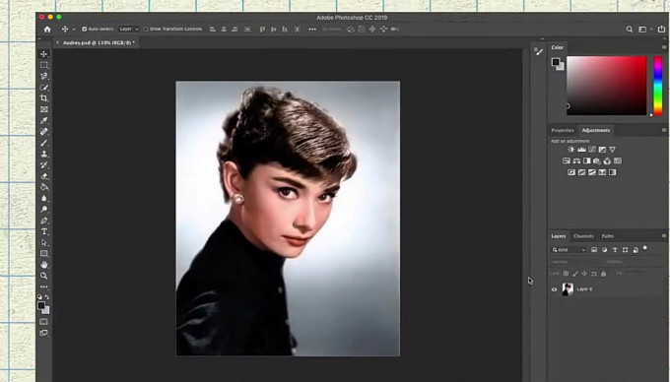
Task: Select the Clone Stamp tool
Action: click(x=44, y=155)
